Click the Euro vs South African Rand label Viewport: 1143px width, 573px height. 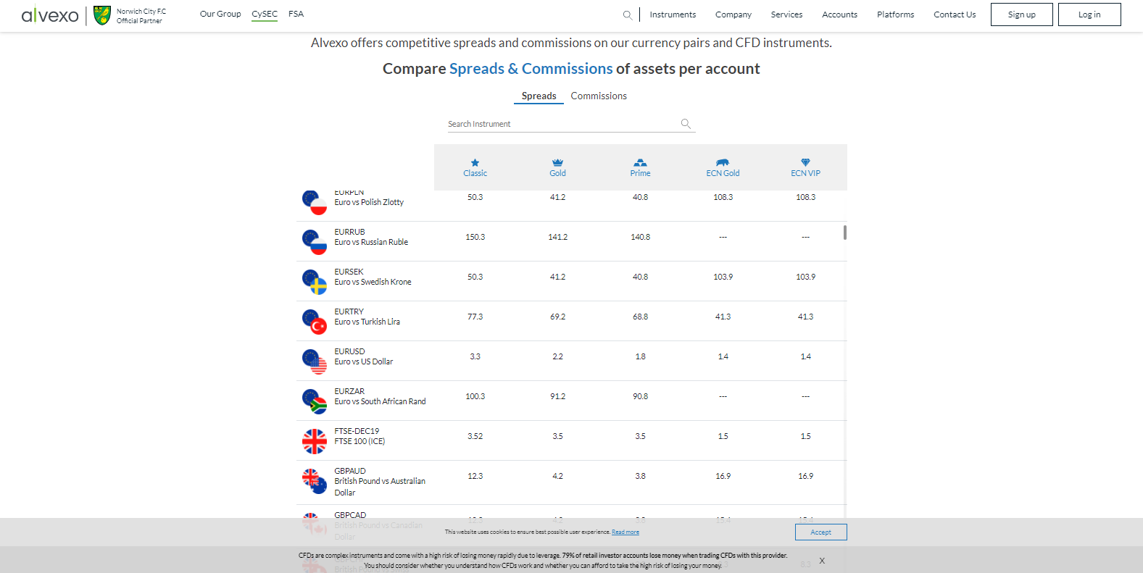(x=380, y=401)
